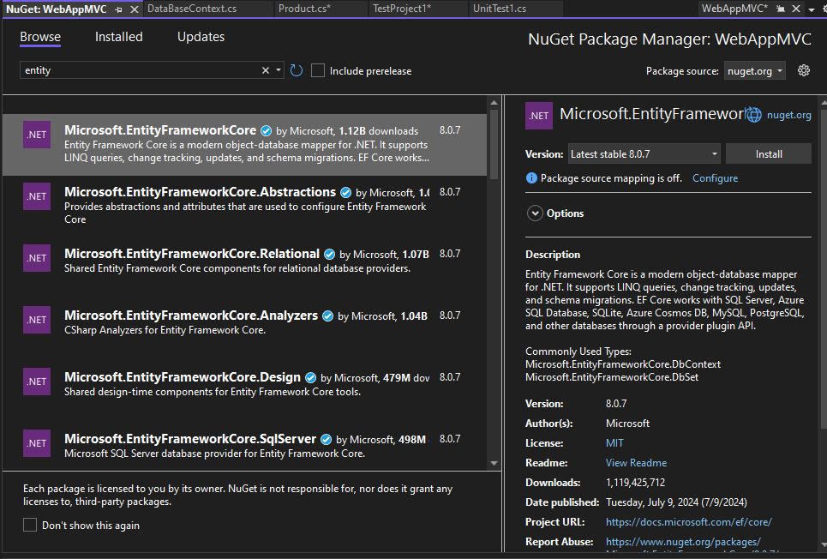This screenshot has width=827, height=559.
Task: Click Configure package source mapping link
Action: (715, 178)
